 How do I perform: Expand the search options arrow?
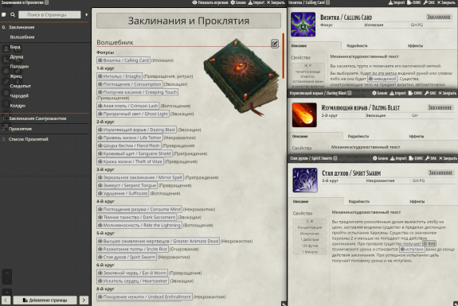[x=87, y=14]
